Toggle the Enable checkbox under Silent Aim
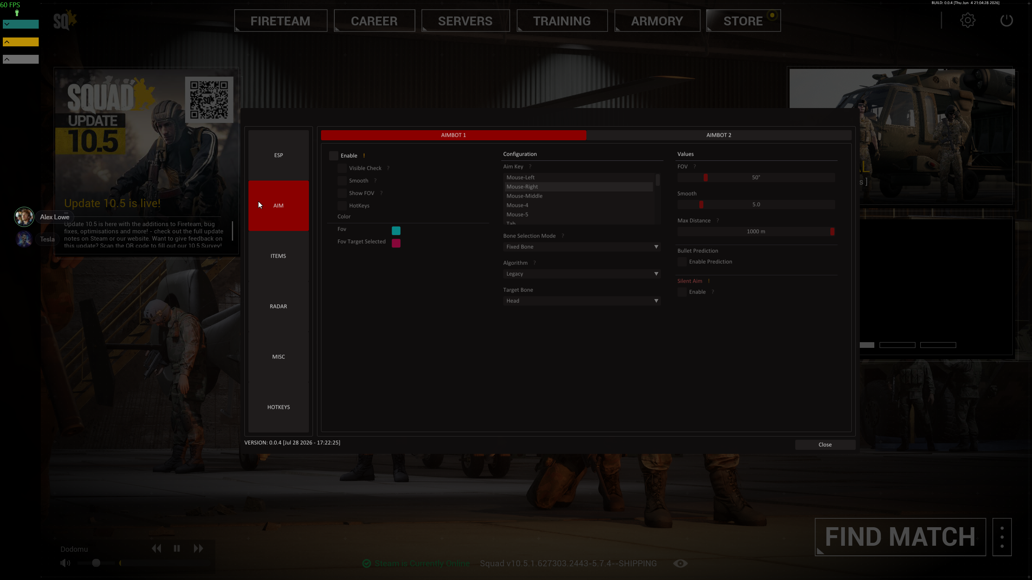 pos(682,292)
